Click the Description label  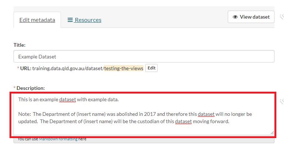(31, 88)
